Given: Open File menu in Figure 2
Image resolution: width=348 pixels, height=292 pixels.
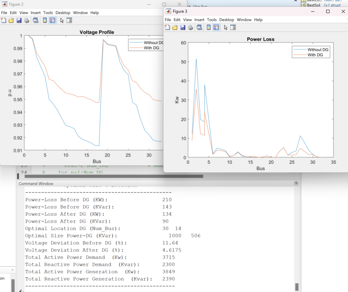Looking at the screenshot, I should [4, 13].
